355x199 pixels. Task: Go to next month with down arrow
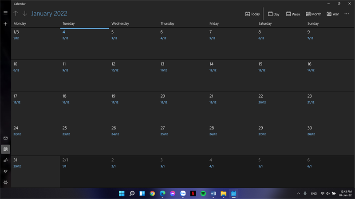pos(25,13)
